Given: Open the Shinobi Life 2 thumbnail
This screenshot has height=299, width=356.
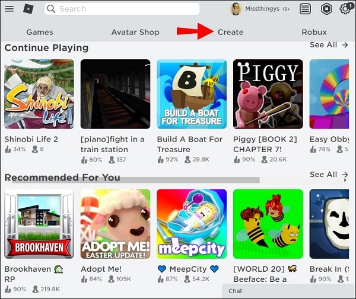Looking at the screenshot, I should 39,94.
